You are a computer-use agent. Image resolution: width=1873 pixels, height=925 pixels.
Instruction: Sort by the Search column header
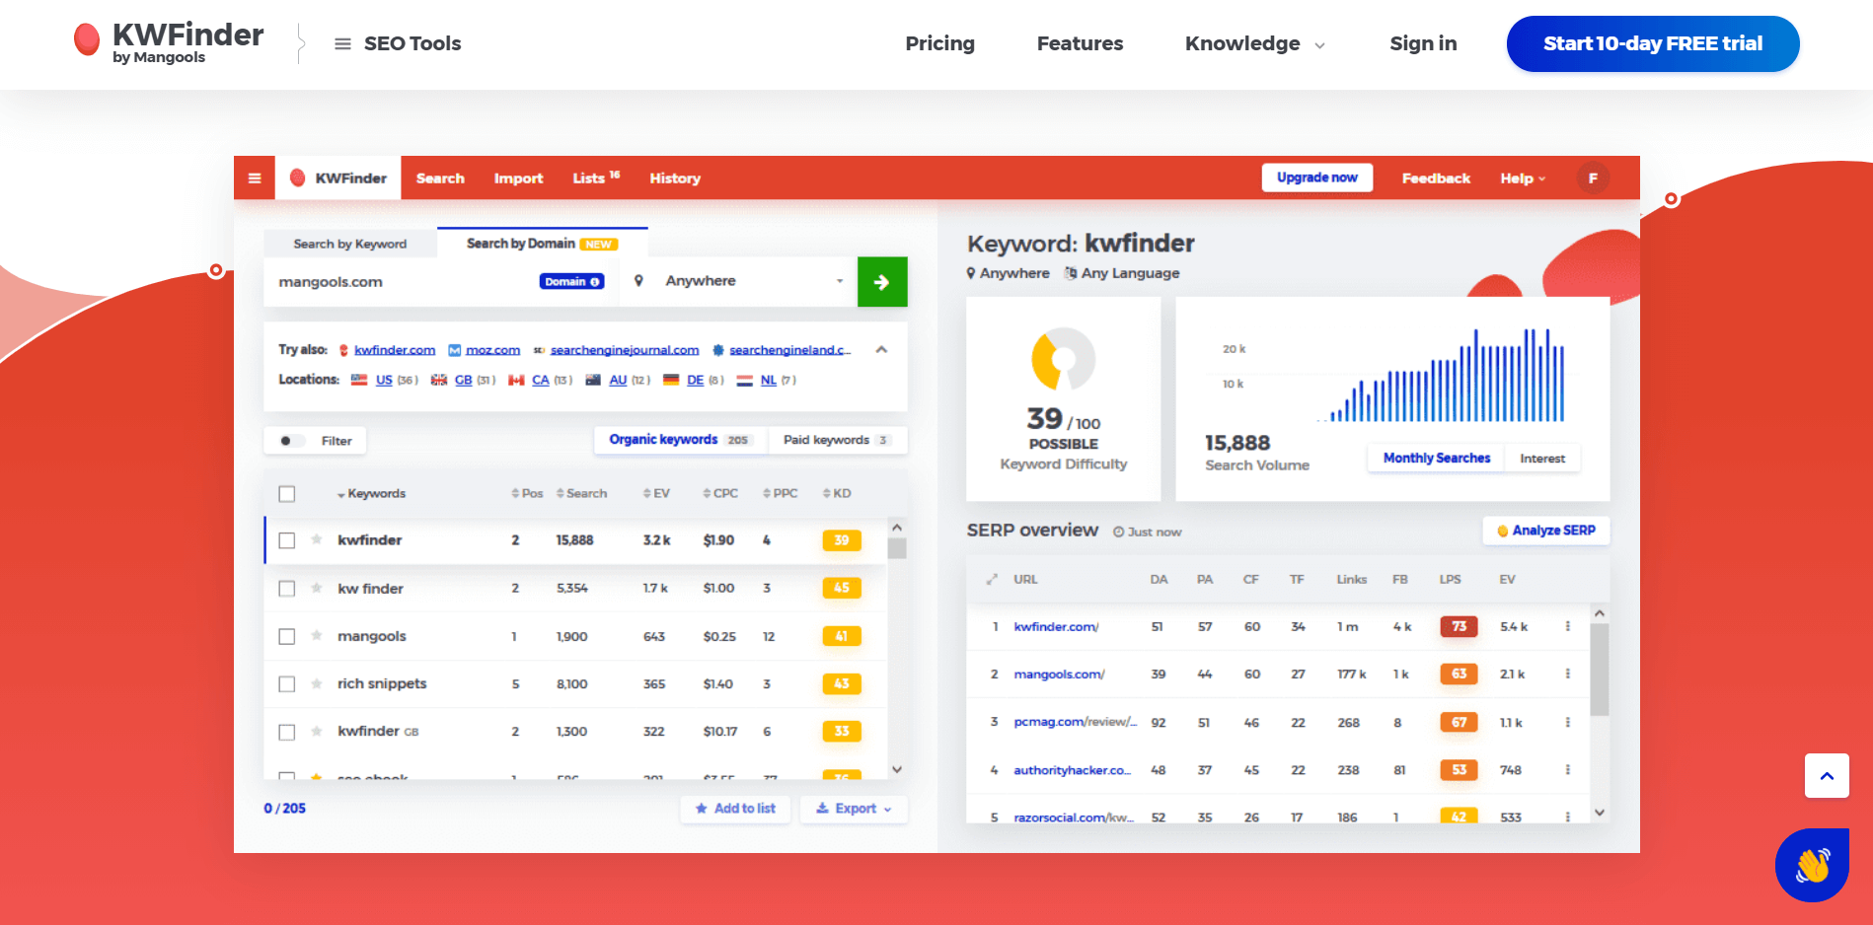[x=581, y=493]
